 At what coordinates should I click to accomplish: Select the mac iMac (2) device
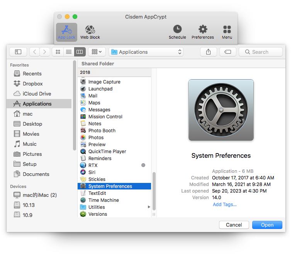coord(39,195)
